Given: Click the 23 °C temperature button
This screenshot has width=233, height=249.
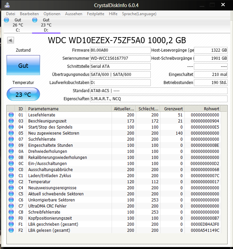Looking at the screenshot, I should 23,94.
